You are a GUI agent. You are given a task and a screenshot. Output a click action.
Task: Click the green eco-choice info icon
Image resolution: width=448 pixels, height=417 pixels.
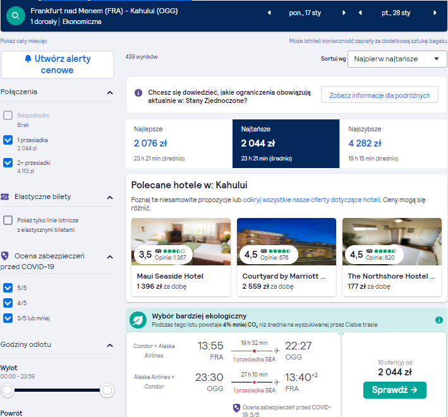(439, 320)
